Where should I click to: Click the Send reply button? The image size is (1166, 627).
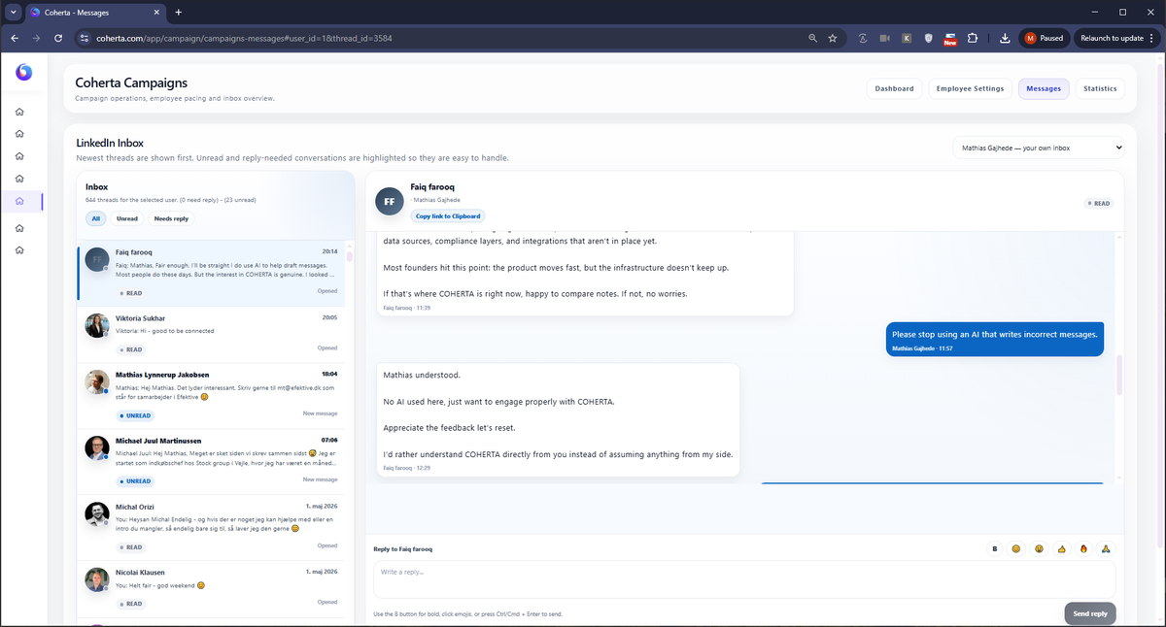click(x=1090, y=613)
